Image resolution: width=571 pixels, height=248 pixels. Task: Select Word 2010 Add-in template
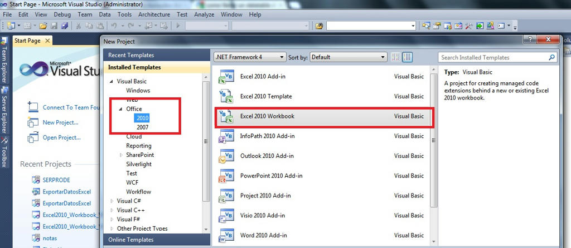(322, 235)
